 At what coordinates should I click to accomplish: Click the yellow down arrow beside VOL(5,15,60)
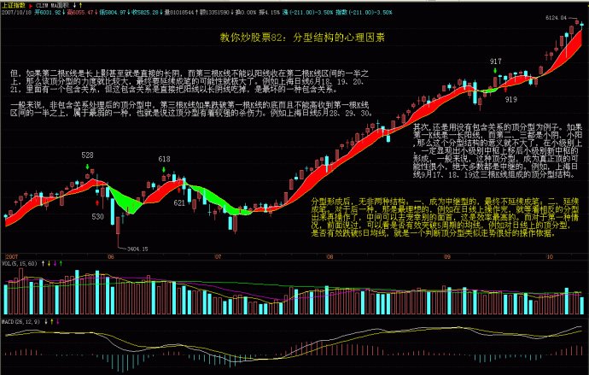click(49, 264)
